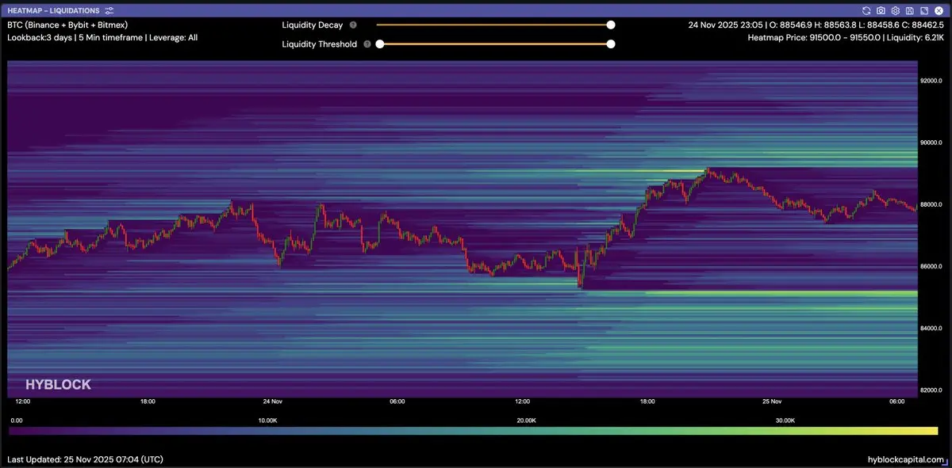952x468 pixels.
Task: Click the Liquidity Decay slider handle
Action: click(611, 25)
